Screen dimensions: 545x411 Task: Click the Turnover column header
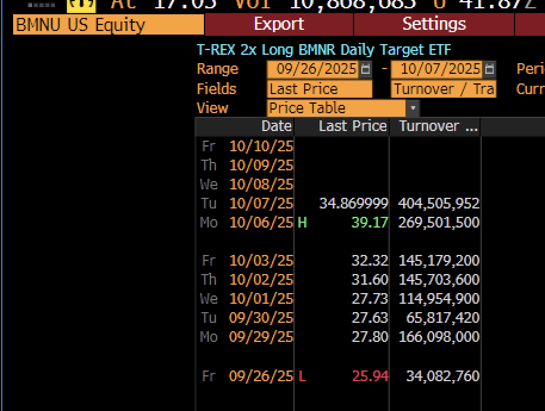(438, 126)
